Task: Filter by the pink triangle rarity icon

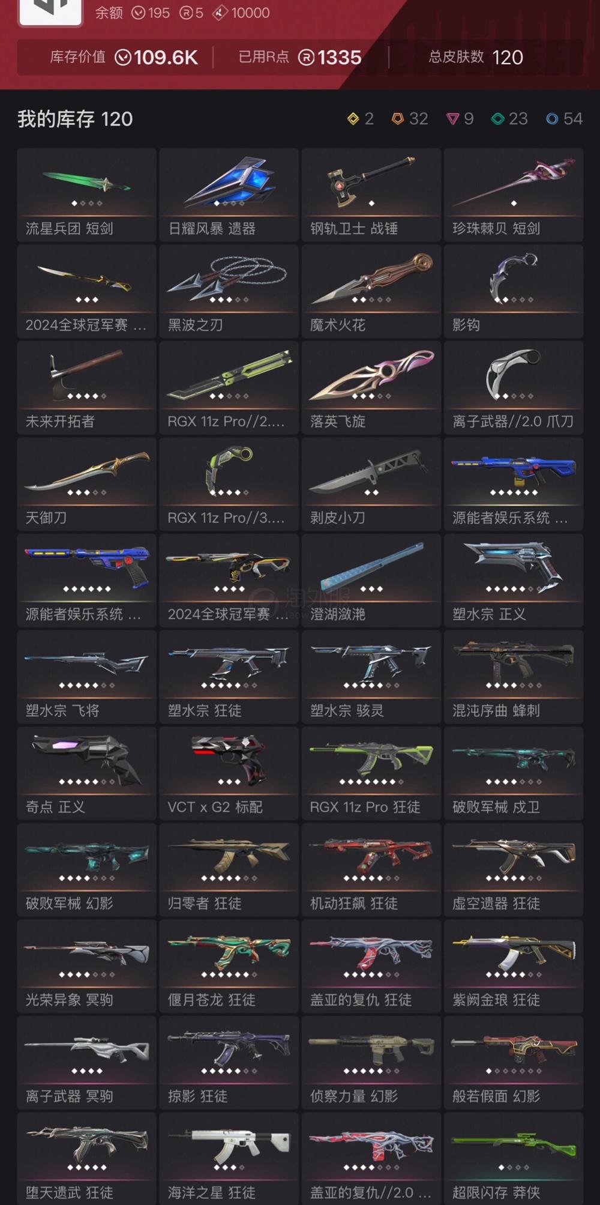Action: click(453, 119)
